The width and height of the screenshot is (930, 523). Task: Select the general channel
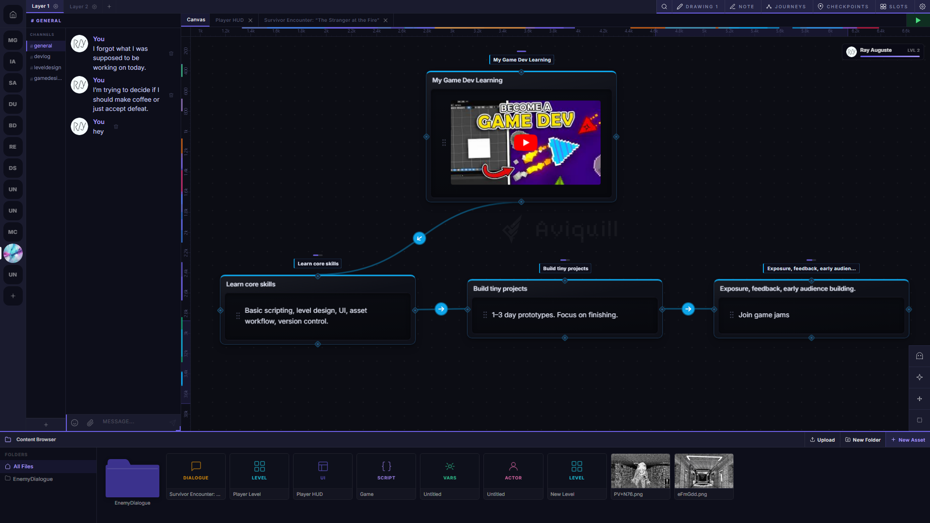point(46,46)
